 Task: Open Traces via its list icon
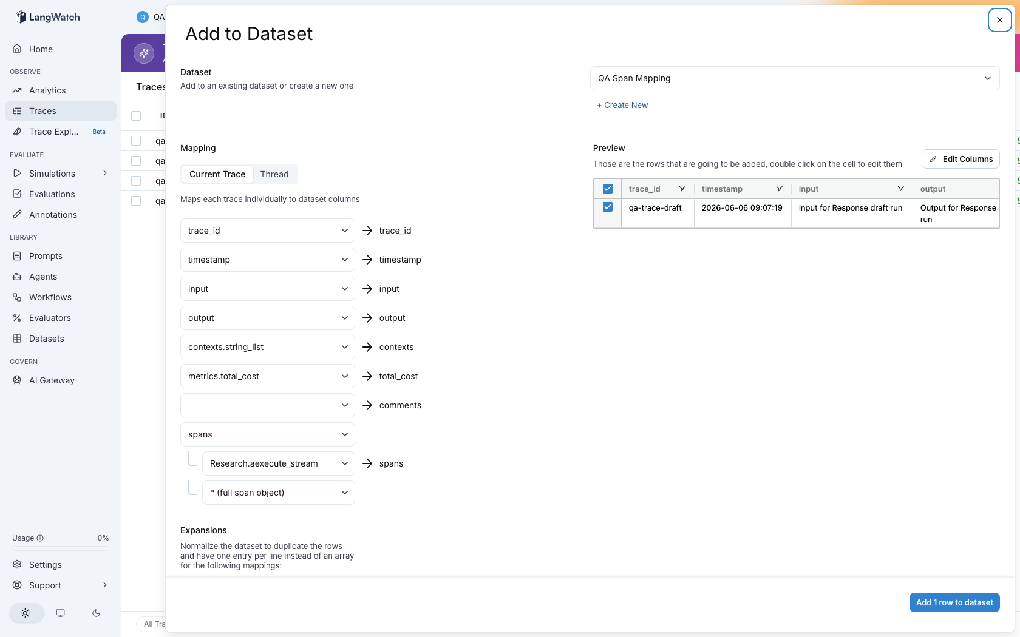pyautogui.click(x=17, y=111)
